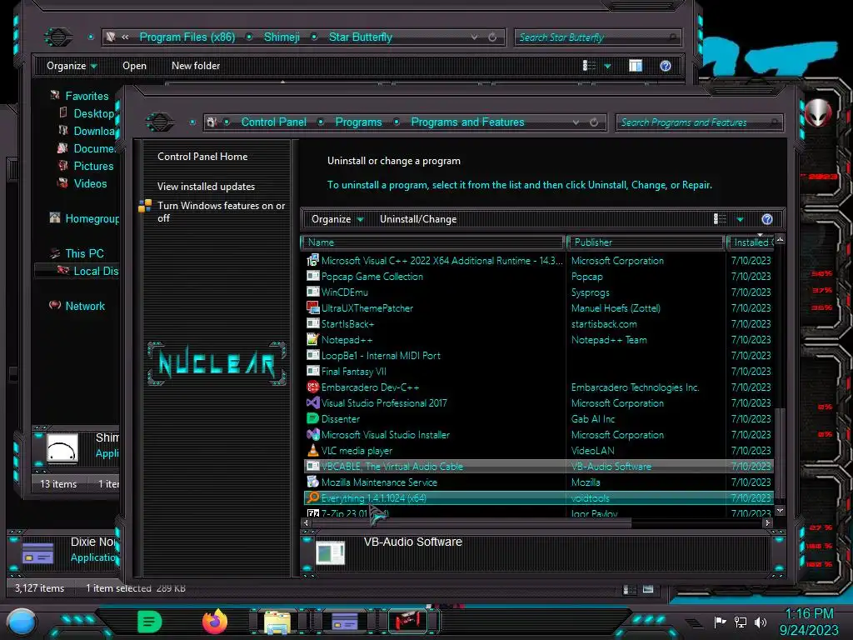Click the Start orb button
The width and height of the screenshot is (853, 640).
point(22,622)
